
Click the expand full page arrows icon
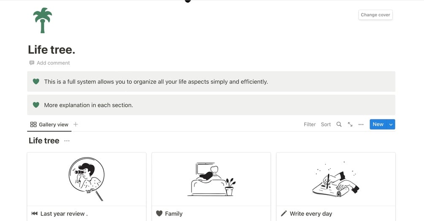[x=350, y=124]
